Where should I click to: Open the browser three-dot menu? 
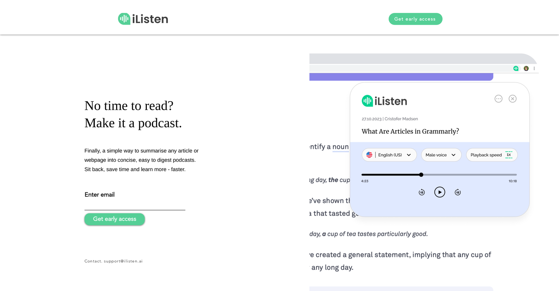pos(534,69)
